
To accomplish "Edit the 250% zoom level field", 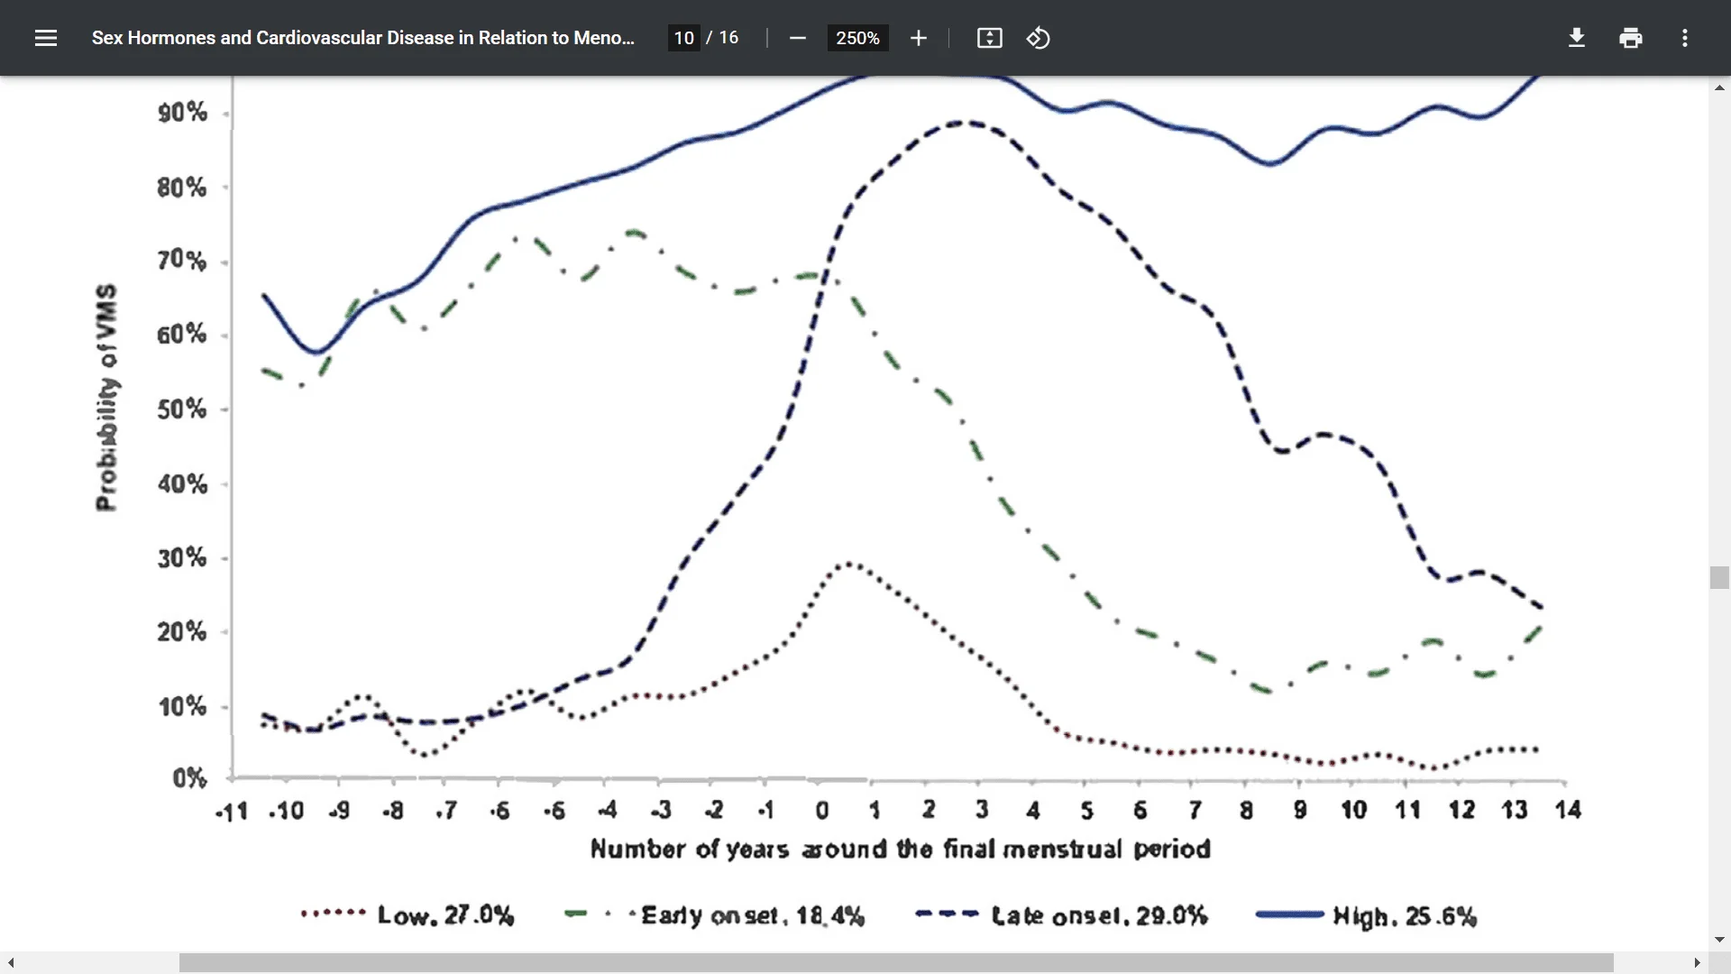I will [x=857, y=38].
